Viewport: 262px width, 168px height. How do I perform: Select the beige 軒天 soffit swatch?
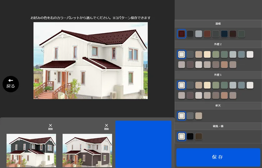199,116
